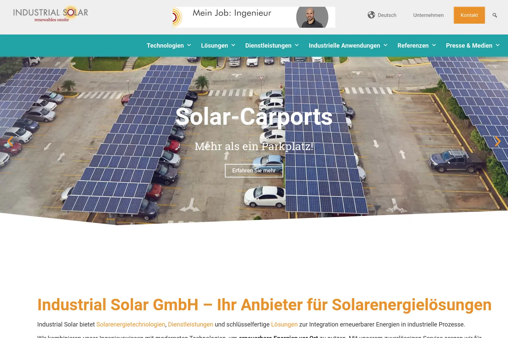508x338 pixels.
Task: Click Erfahren Sie mehr button
Action: (254, 171)
